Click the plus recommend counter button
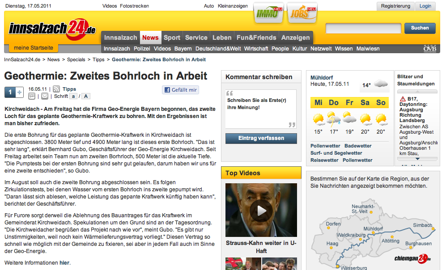Screen dimensions: 446x270 (19, 93)
